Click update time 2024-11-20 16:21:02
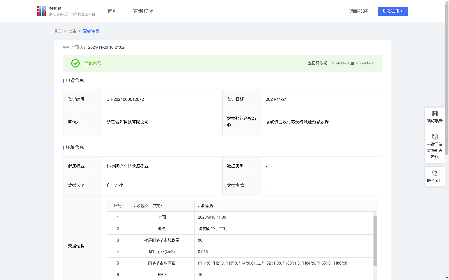 pos(106,47)
